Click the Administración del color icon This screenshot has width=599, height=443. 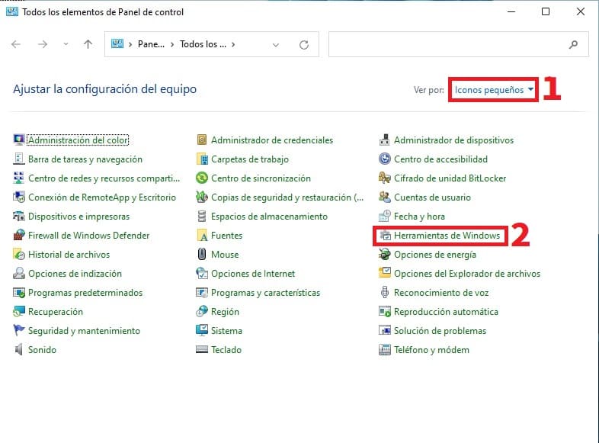[x=19, y=140]
